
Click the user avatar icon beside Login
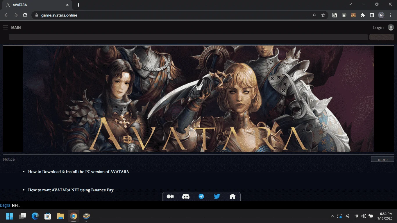tap(391, 28)
